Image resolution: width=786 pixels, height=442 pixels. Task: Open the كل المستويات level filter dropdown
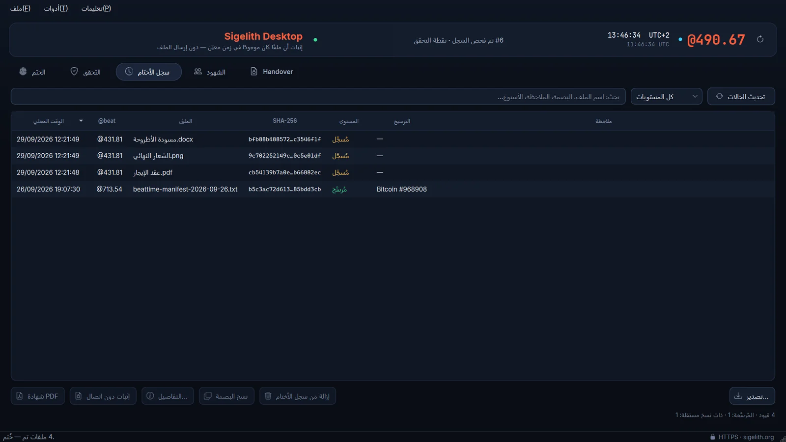(667, 96)
